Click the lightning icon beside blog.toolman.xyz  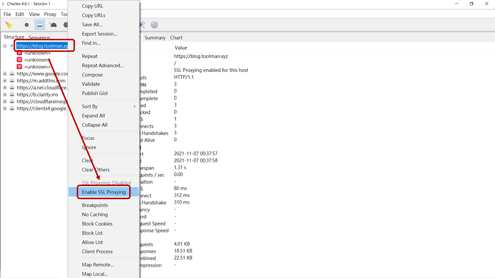[12, 46]
